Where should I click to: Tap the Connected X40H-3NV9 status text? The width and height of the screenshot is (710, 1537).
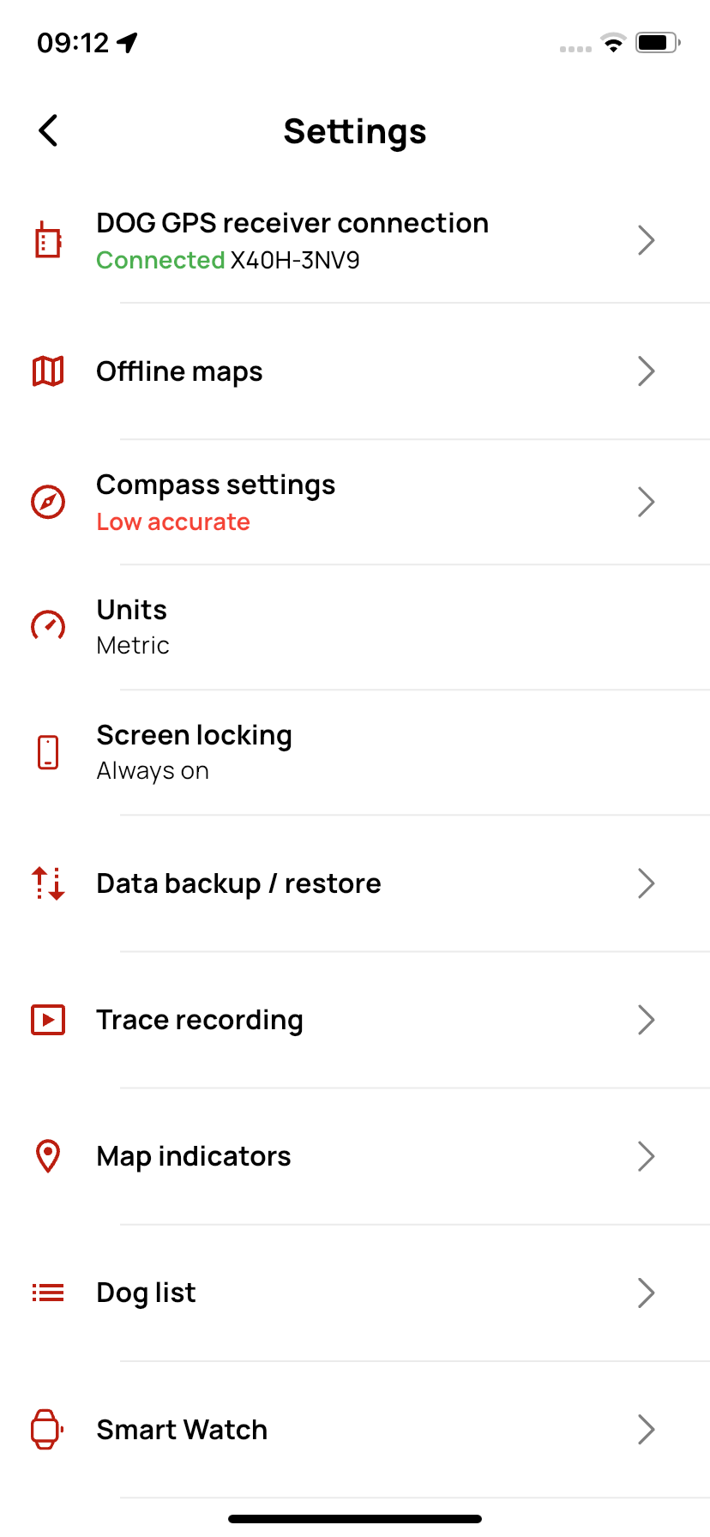coord(228,260)
